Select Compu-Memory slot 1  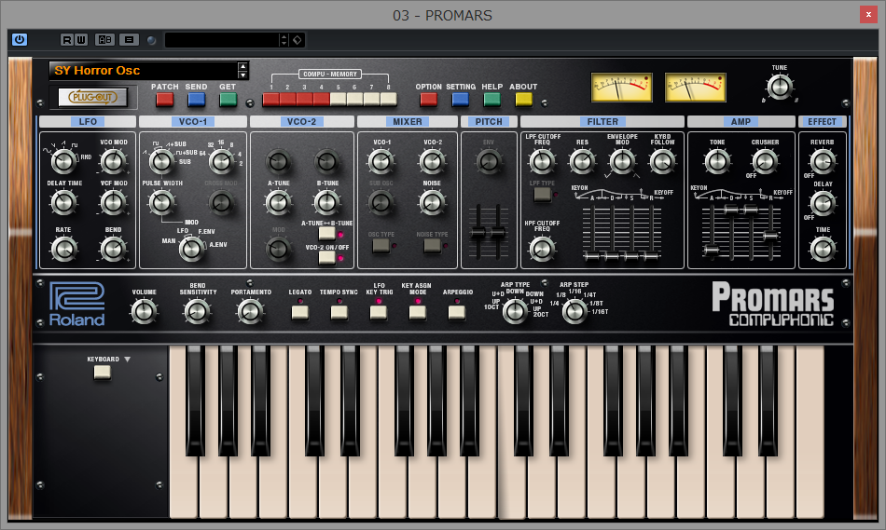pos(271,100)
